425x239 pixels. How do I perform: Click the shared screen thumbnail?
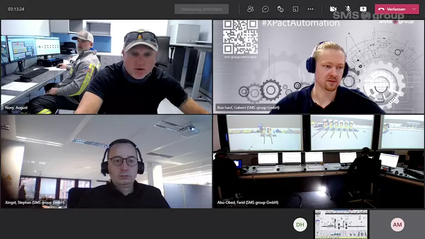[341, 224]
